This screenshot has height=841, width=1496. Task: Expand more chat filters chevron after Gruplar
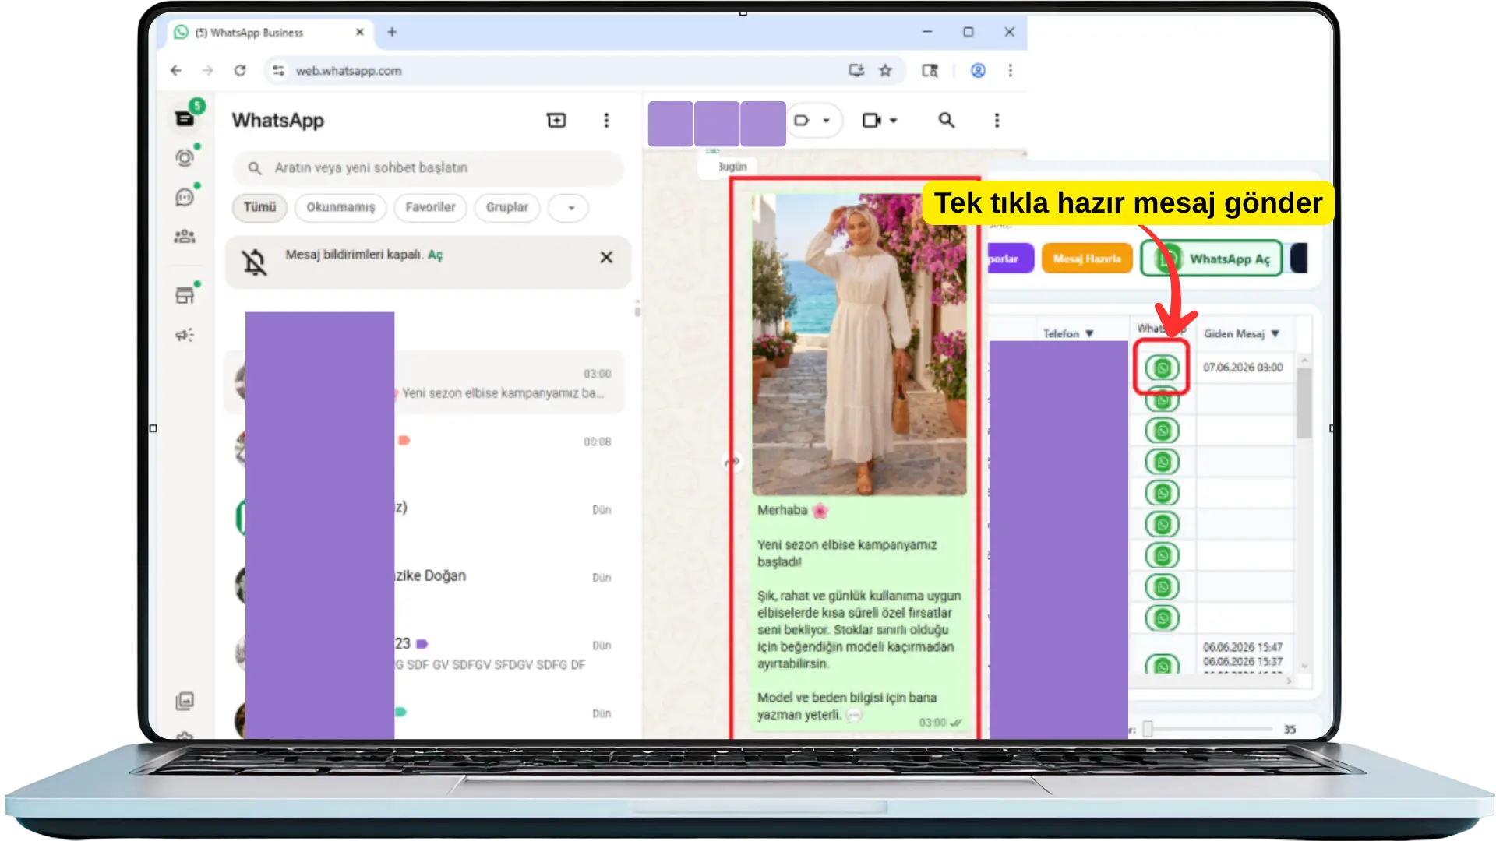point(570,208)
